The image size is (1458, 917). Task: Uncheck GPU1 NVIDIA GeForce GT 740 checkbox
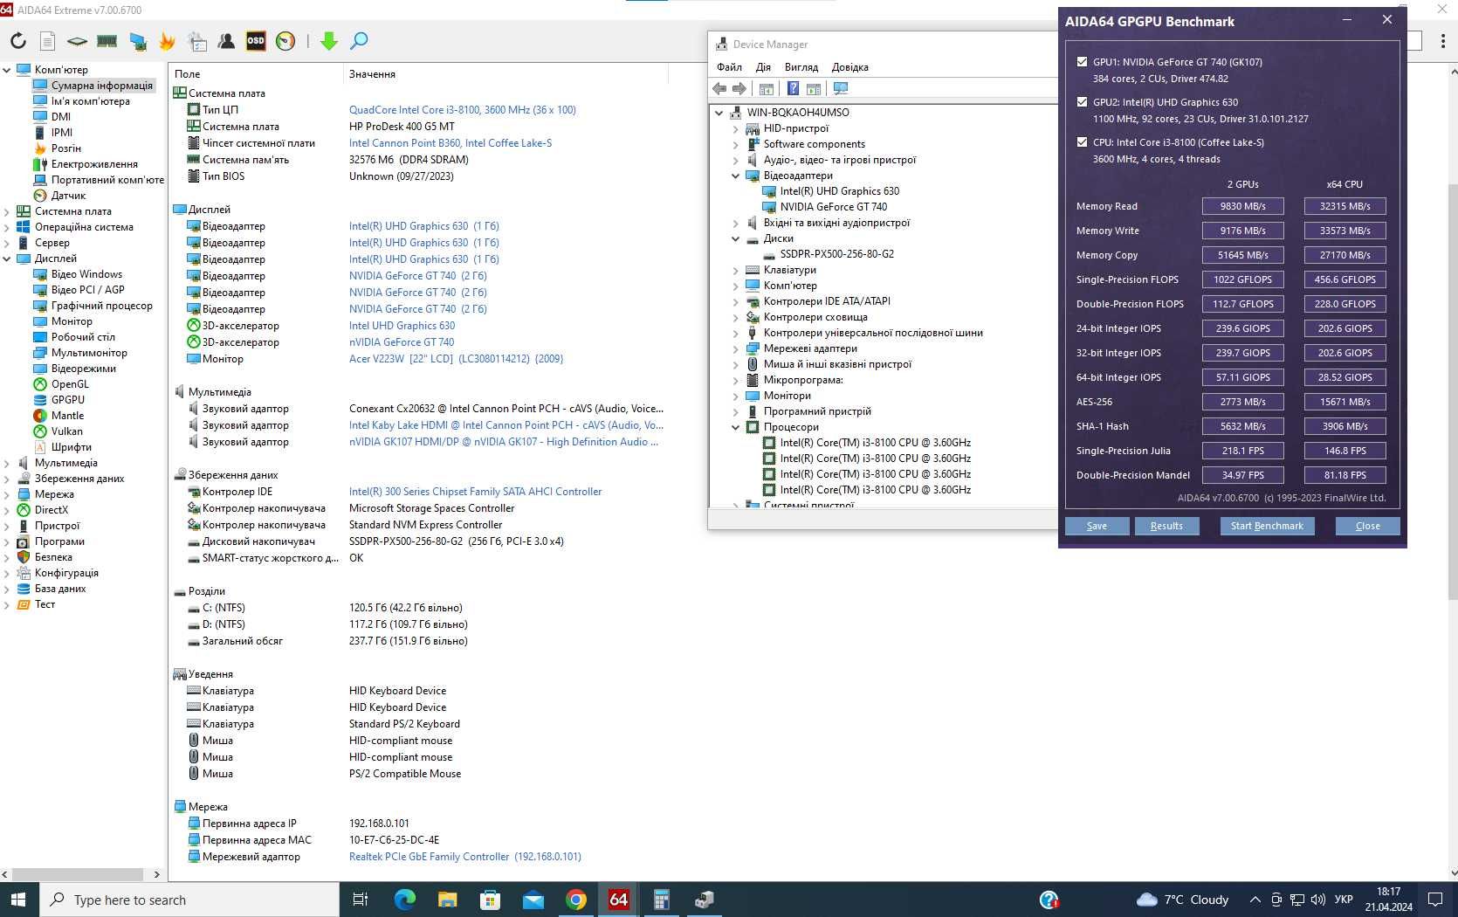[x=1082, y=62]
